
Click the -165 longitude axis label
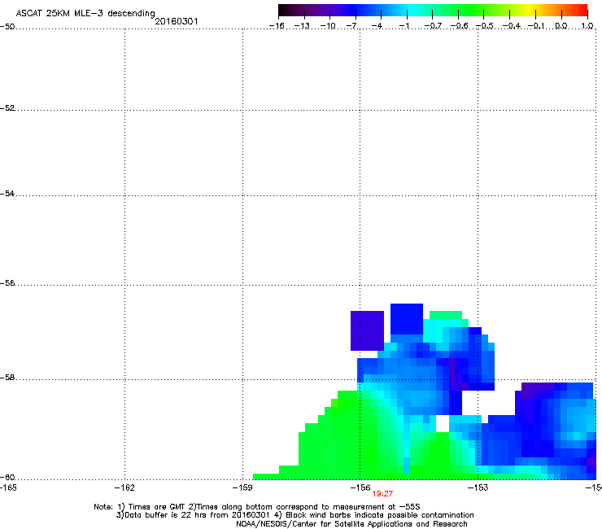point(7,487)
